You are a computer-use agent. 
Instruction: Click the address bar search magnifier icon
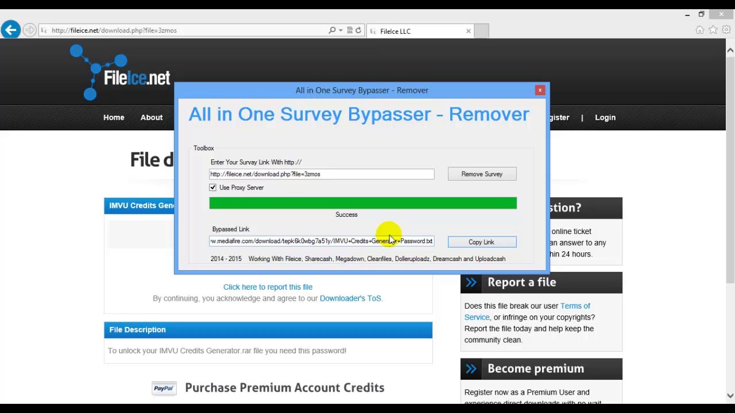click(x=332, y=30)
